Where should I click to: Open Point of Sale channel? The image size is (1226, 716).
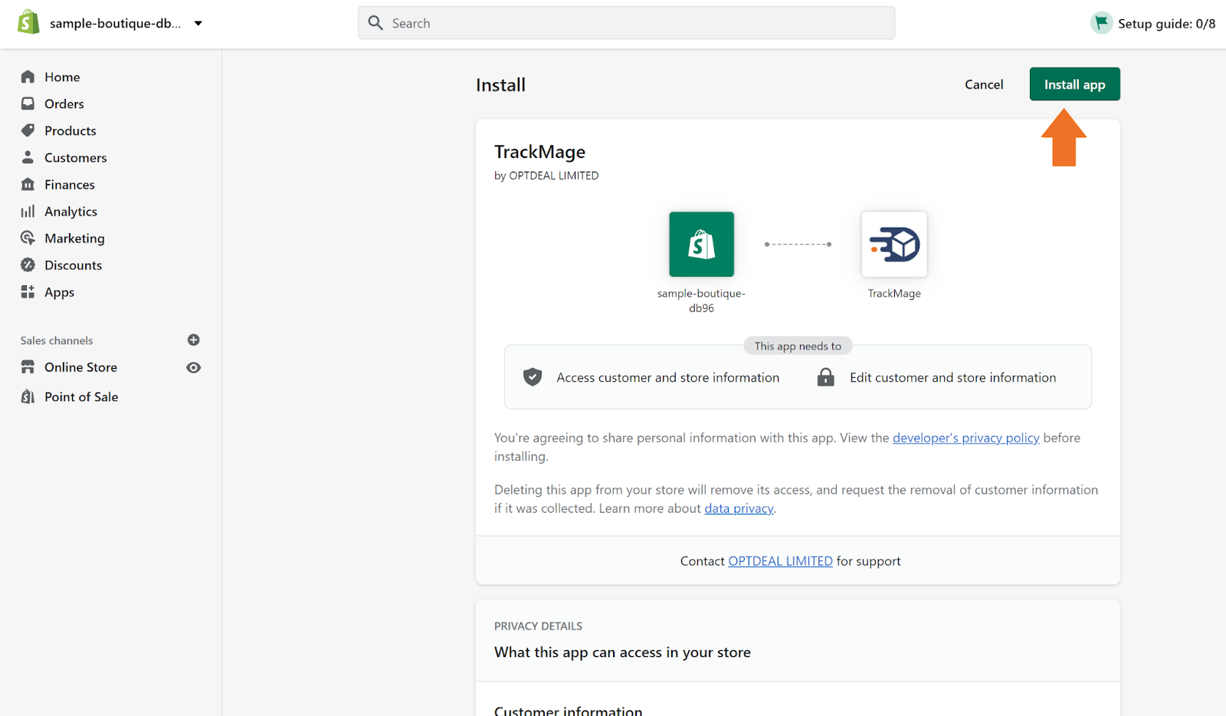[x=81, y=396]
